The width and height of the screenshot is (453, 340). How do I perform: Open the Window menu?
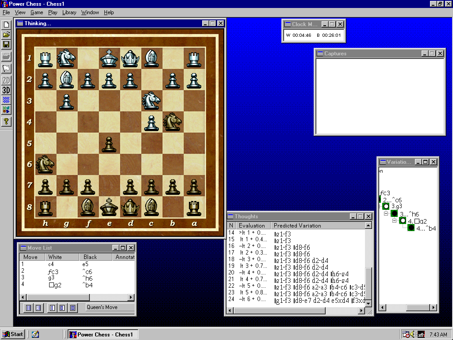point(90,12)
